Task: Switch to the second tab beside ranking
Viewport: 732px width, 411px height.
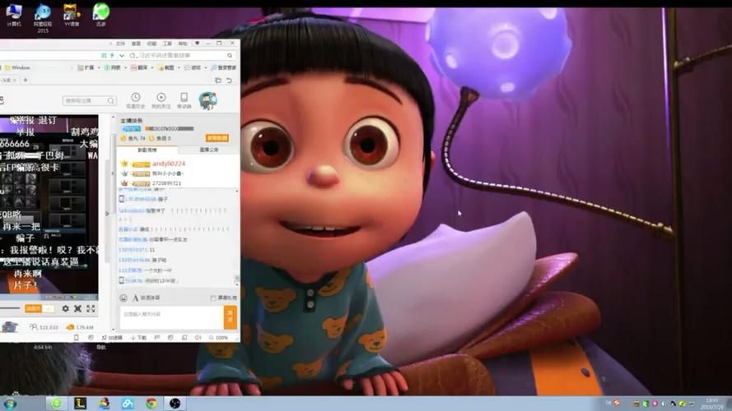Action: coord(208,150)
